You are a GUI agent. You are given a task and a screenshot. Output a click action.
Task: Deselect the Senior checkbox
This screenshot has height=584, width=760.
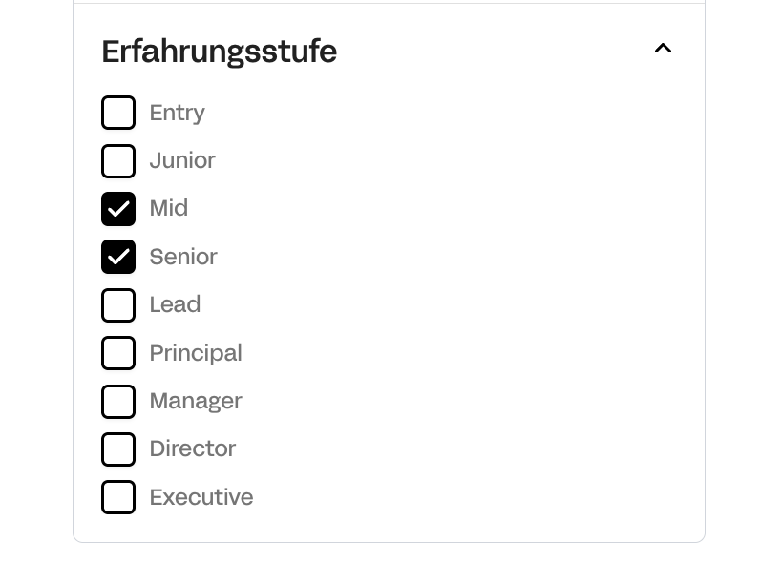(118, 257)
